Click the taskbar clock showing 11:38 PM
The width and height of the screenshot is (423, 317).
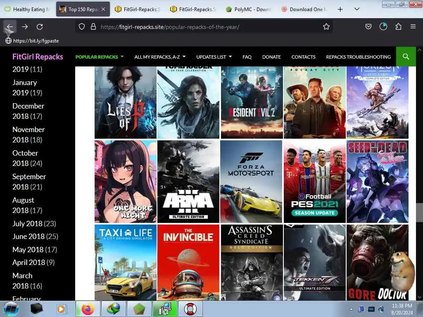pyautogui.click(x=402, y=309)
